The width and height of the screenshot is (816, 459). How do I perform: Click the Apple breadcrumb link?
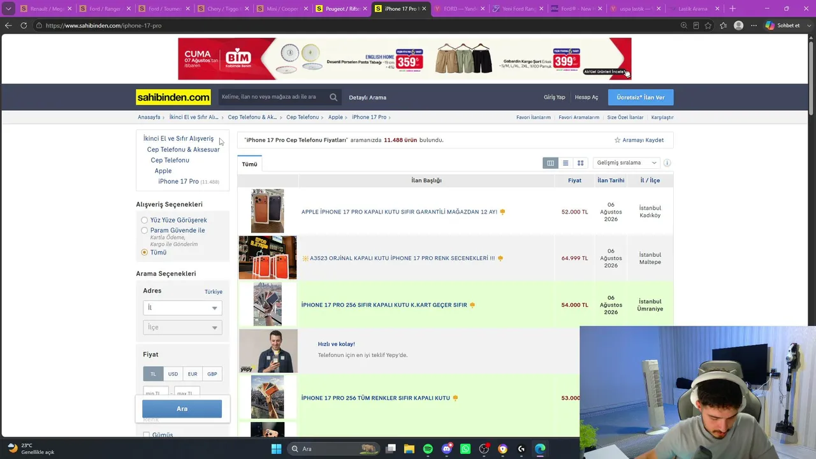pyautogui.click(x=335, y=117)
